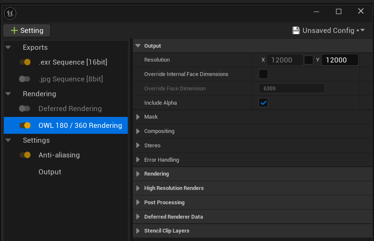Click the Resolution X value field

(x=285, y=60)
